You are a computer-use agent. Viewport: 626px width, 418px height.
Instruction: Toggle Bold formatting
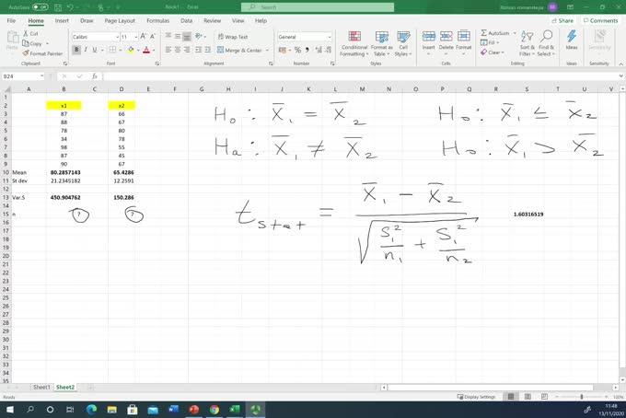point(75,51)
